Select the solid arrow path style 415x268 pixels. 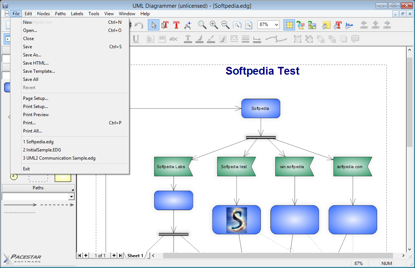[x=20, y=205]
